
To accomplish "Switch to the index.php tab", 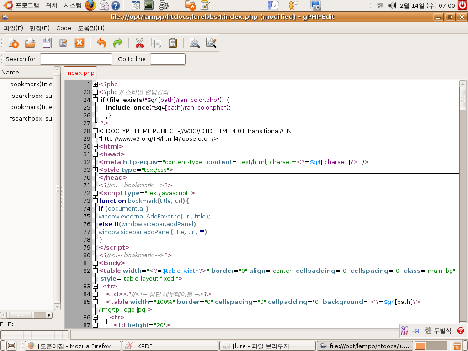I will pos(80,73).
